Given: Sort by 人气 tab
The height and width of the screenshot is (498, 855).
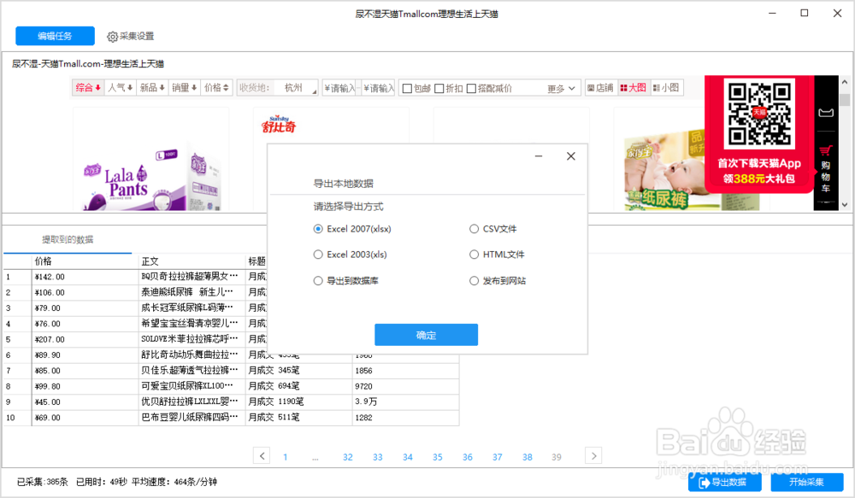Looking at the screenshot, I should pos(120,87).
